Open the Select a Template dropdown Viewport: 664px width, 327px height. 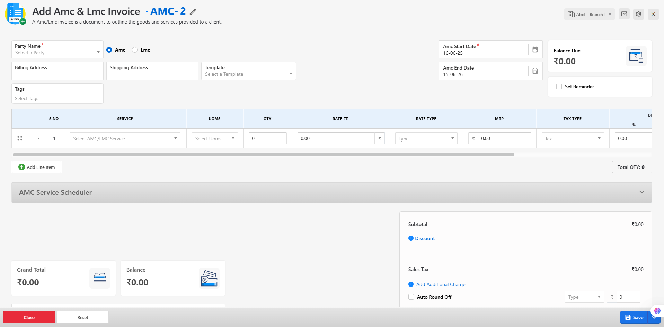(x=248, y=74)
